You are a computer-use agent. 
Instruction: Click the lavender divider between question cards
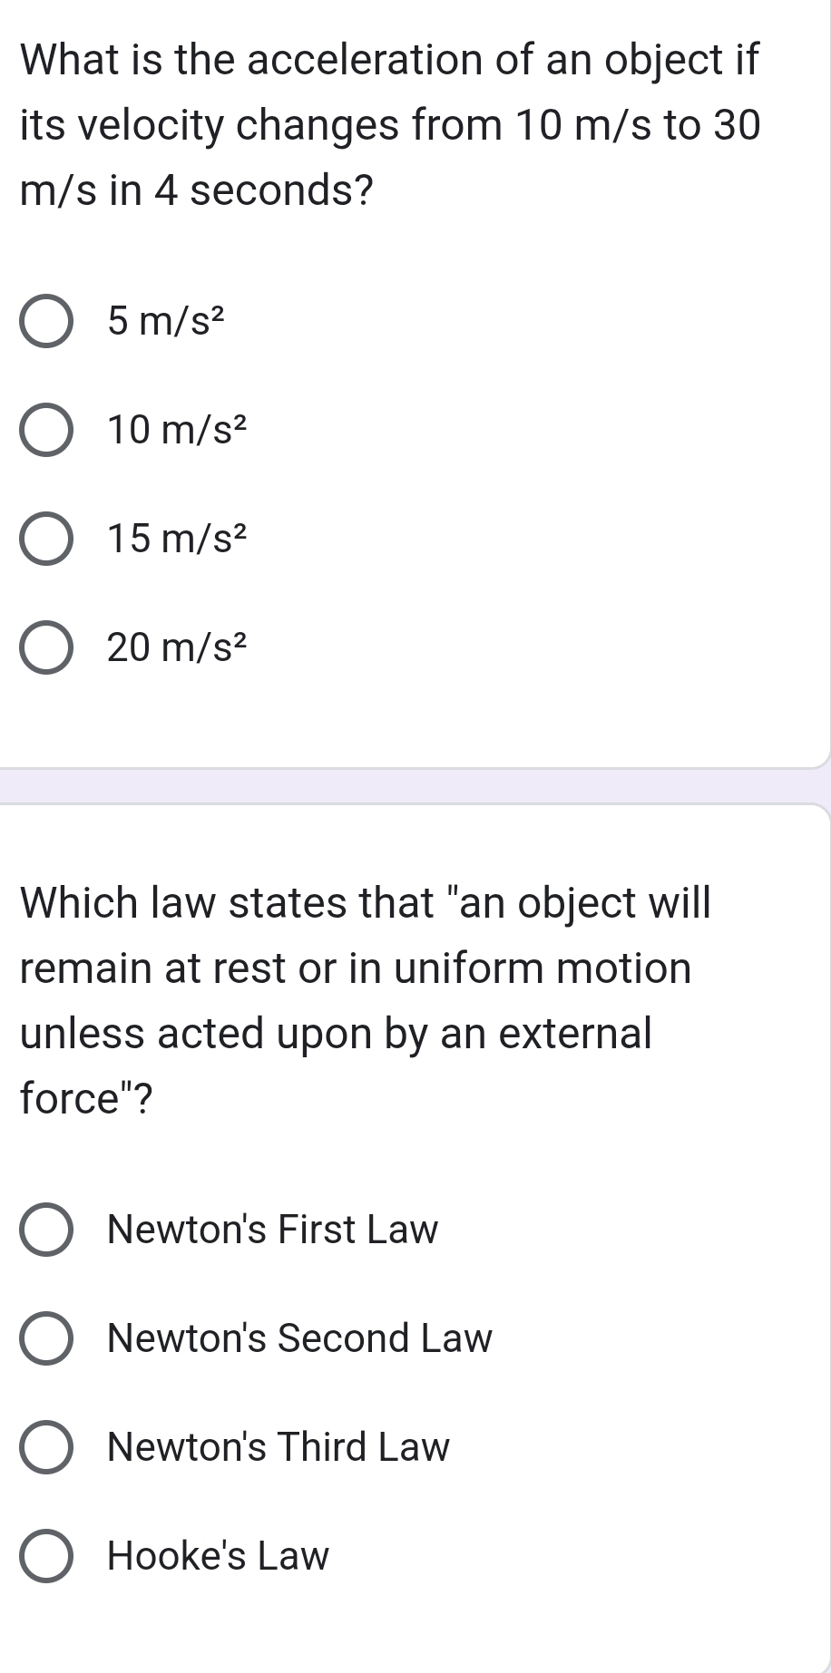coord(414,786)
